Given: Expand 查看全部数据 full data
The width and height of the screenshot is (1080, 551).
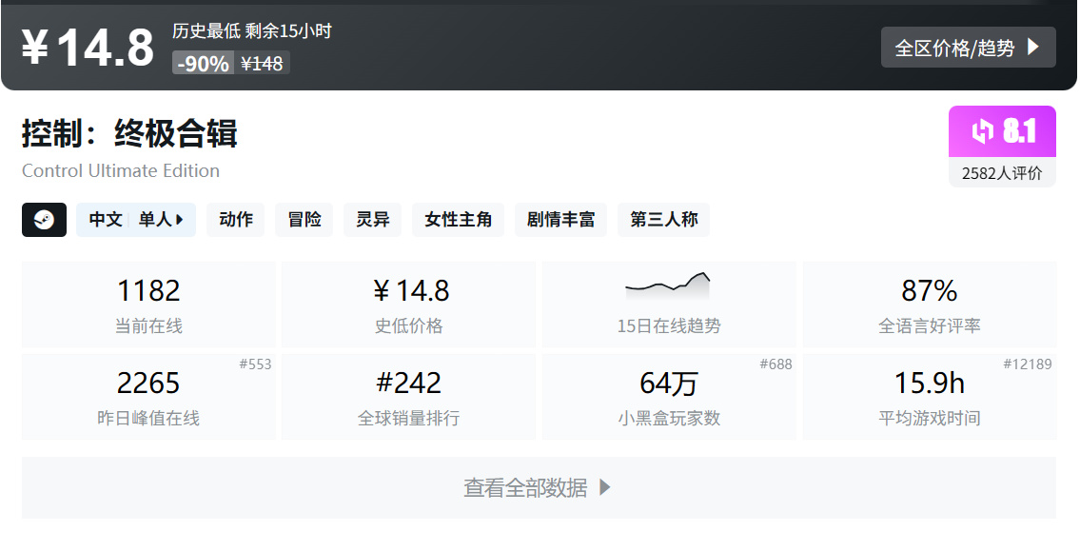Looking at the screenshot, I should [x=539, y=487].
